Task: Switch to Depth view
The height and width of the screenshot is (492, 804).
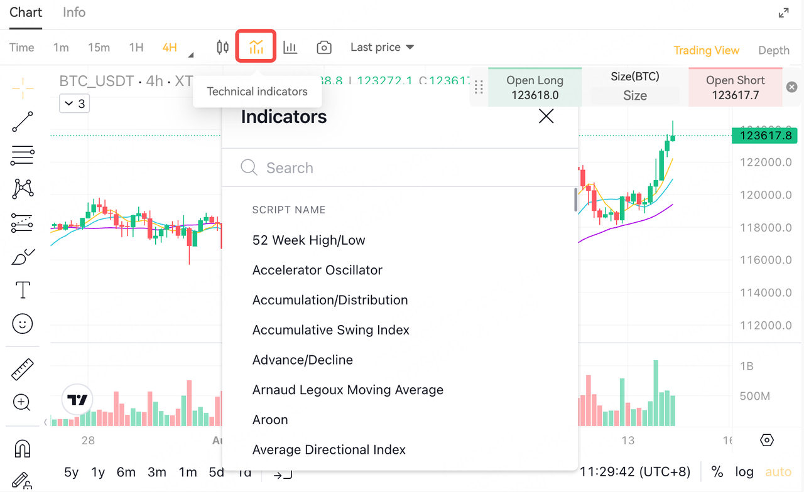Action: (774, 50)
